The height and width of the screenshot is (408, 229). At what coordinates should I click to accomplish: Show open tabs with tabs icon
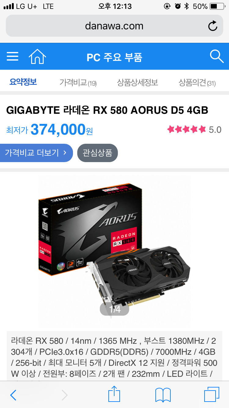[x=212, y=395]
